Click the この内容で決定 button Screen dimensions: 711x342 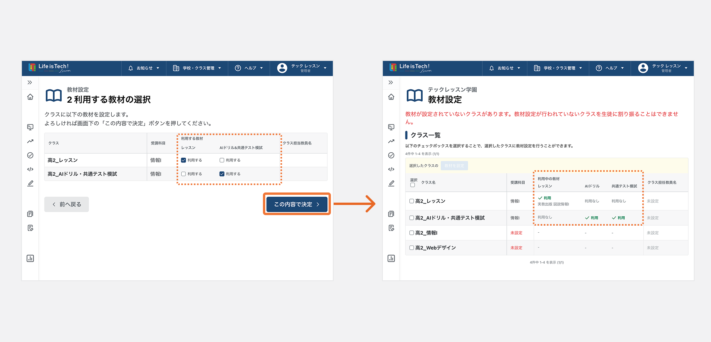(x=297, y=204)
